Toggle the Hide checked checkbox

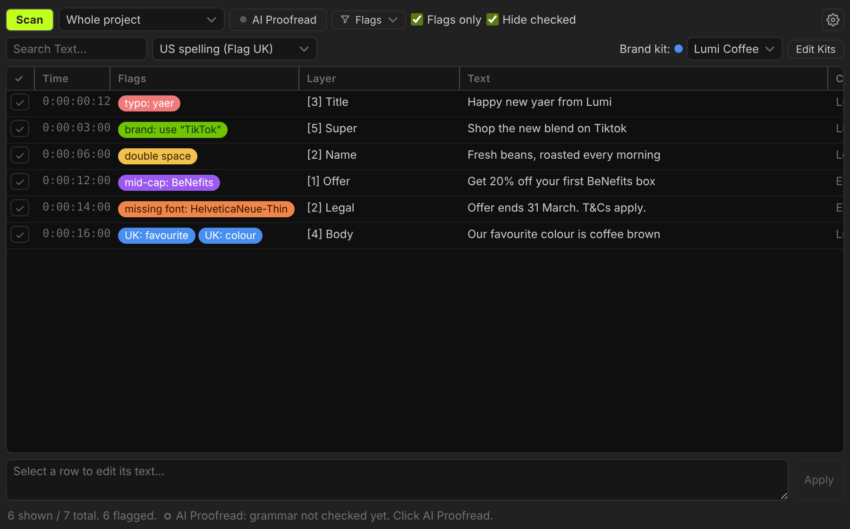[493, 19]
